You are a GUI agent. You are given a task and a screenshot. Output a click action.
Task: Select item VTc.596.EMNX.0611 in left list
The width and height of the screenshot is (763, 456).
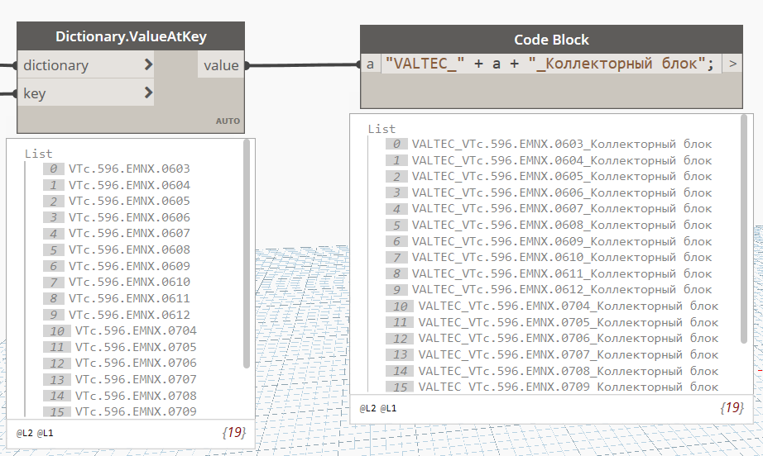point(129,298)
